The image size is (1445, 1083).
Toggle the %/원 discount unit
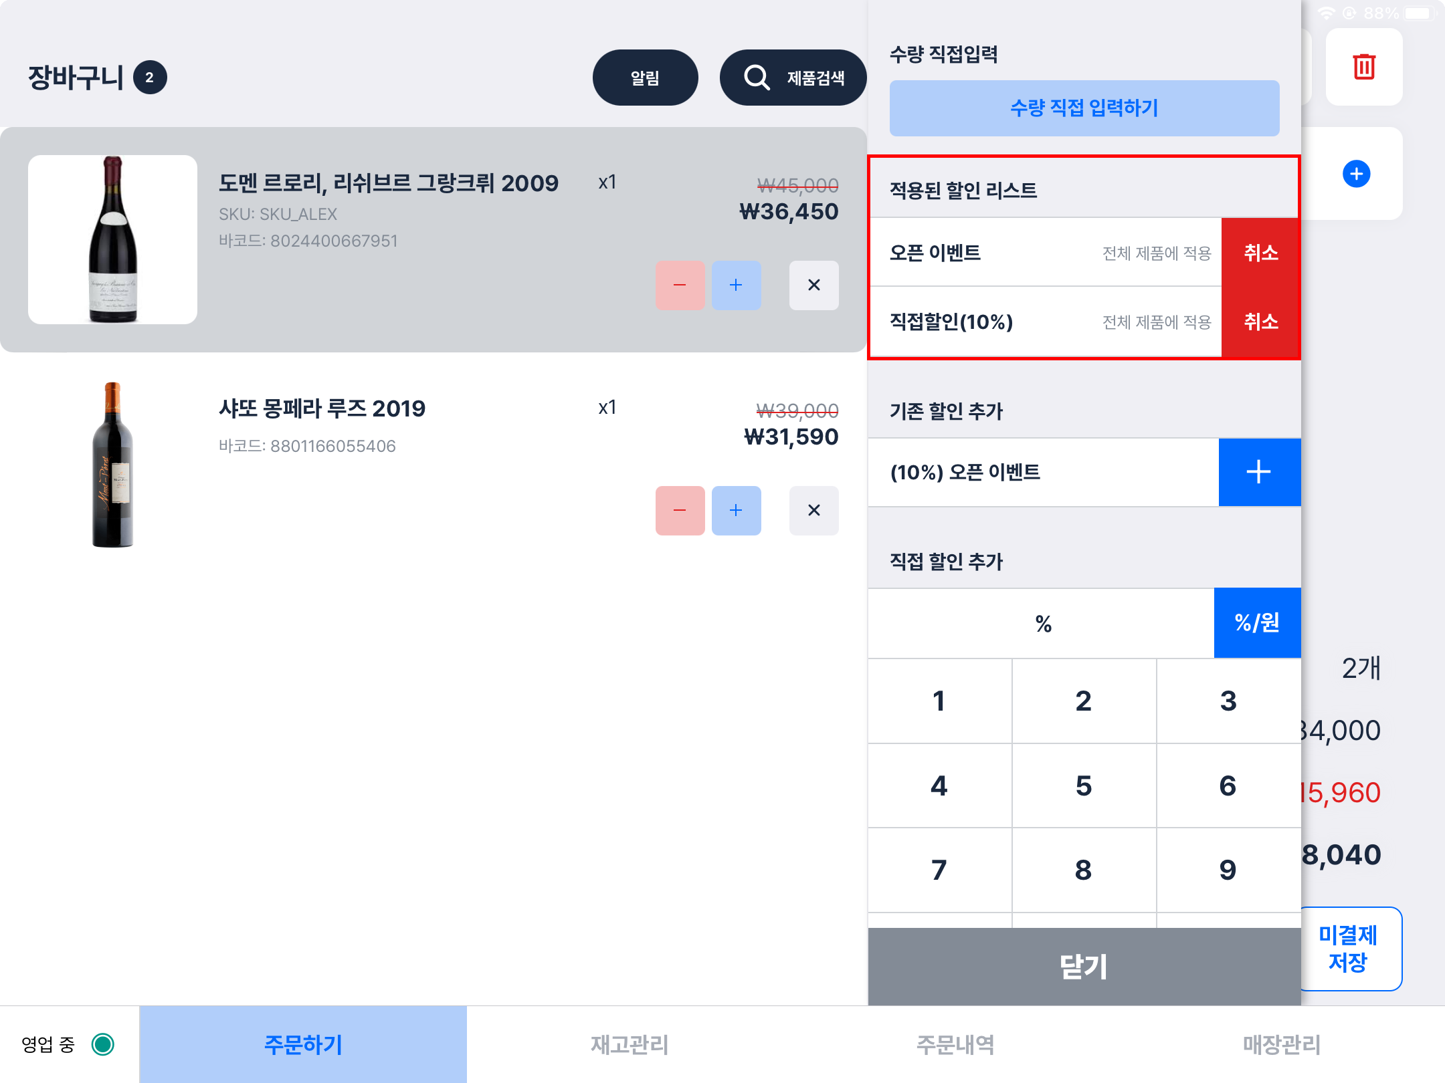click(x=1257, y=623)
